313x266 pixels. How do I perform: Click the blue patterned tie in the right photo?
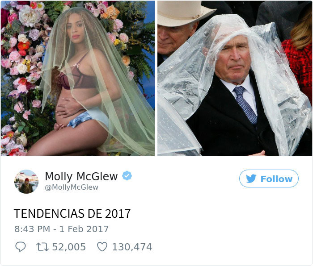[x=245, y=105]
